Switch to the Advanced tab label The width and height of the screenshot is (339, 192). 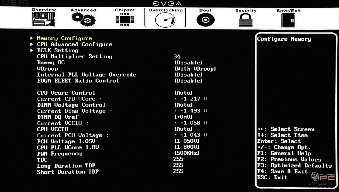point(83,10)
